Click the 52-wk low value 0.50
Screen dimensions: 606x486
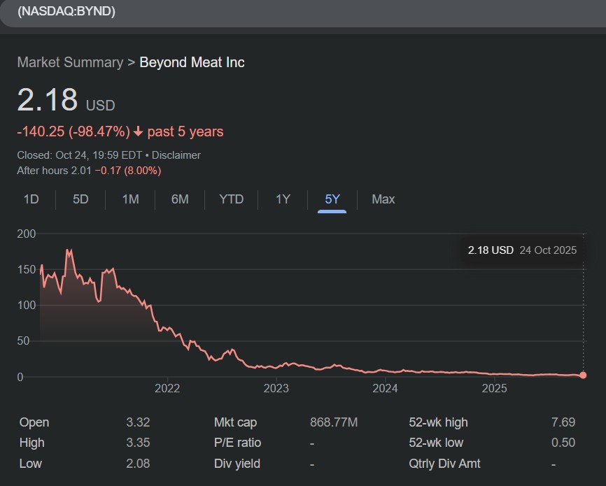(563, 443)
